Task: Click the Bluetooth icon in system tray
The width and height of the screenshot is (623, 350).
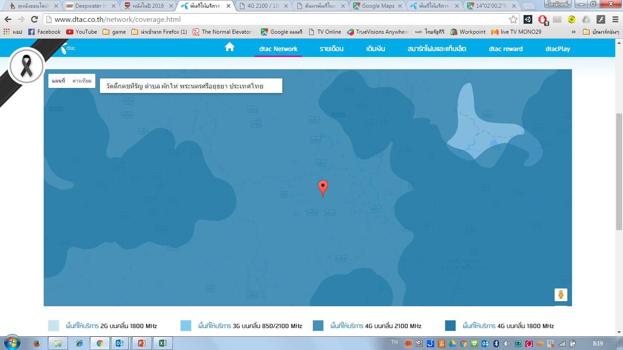Action: pyautogui.click(x=496, y=343)
